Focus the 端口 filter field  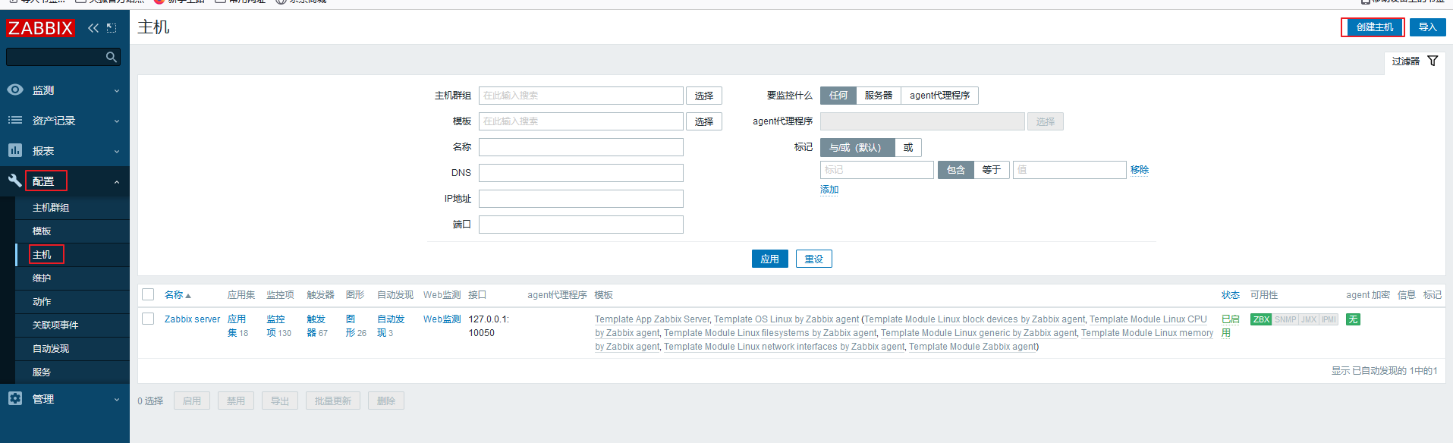tap(581, 225)
